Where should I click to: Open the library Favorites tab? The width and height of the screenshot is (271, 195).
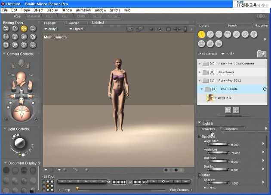point(262,25)
